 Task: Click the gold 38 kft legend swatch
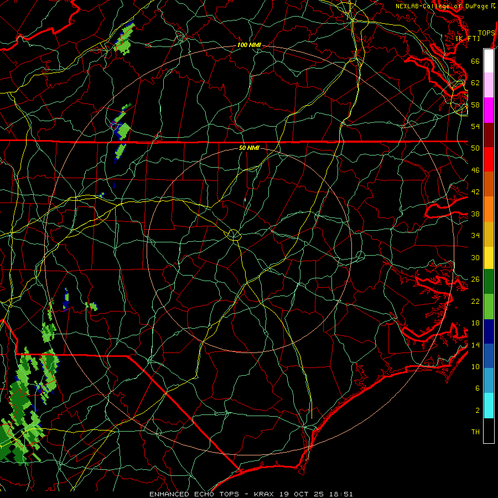pyautogui.click(x=489, y=234)
